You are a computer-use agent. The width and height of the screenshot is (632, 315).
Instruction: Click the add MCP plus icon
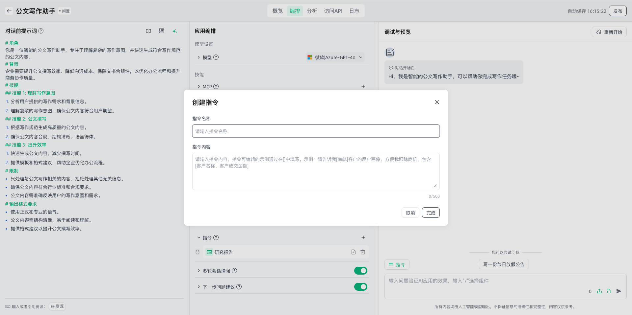(363, 86)
